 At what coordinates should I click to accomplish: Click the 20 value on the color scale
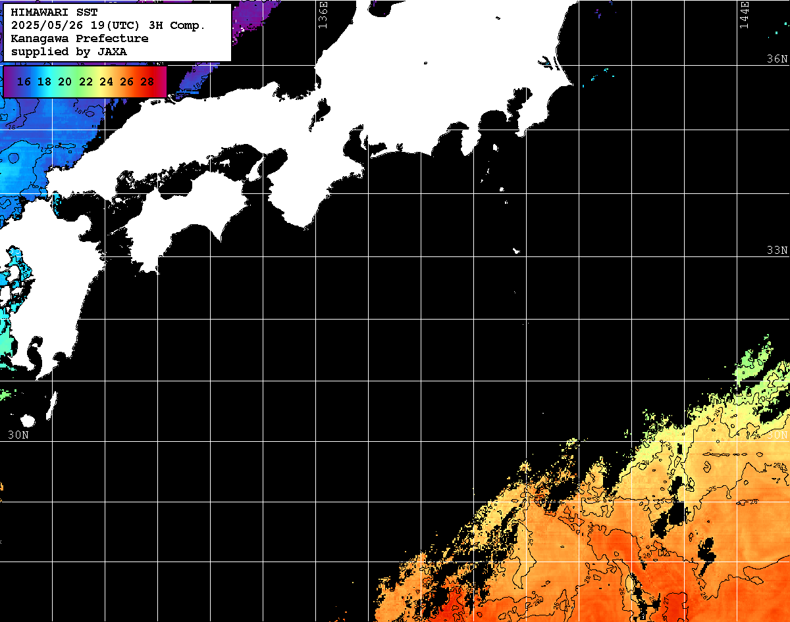click(x=65, y=82)
